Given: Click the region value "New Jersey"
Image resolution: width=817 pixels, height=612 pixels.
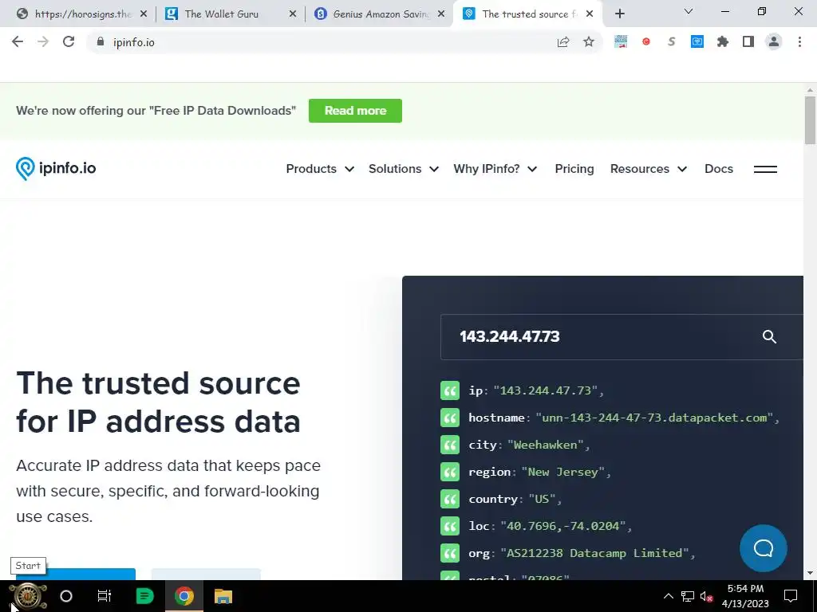Looking at the screenshot, I should (563, 472).
